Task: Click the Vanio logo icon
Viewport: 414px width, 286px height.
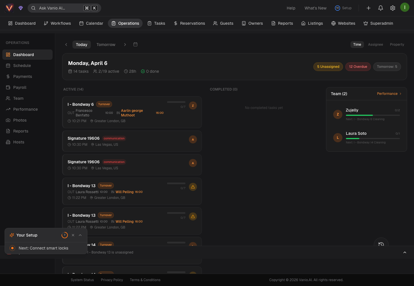Action: tap(9, 8)
